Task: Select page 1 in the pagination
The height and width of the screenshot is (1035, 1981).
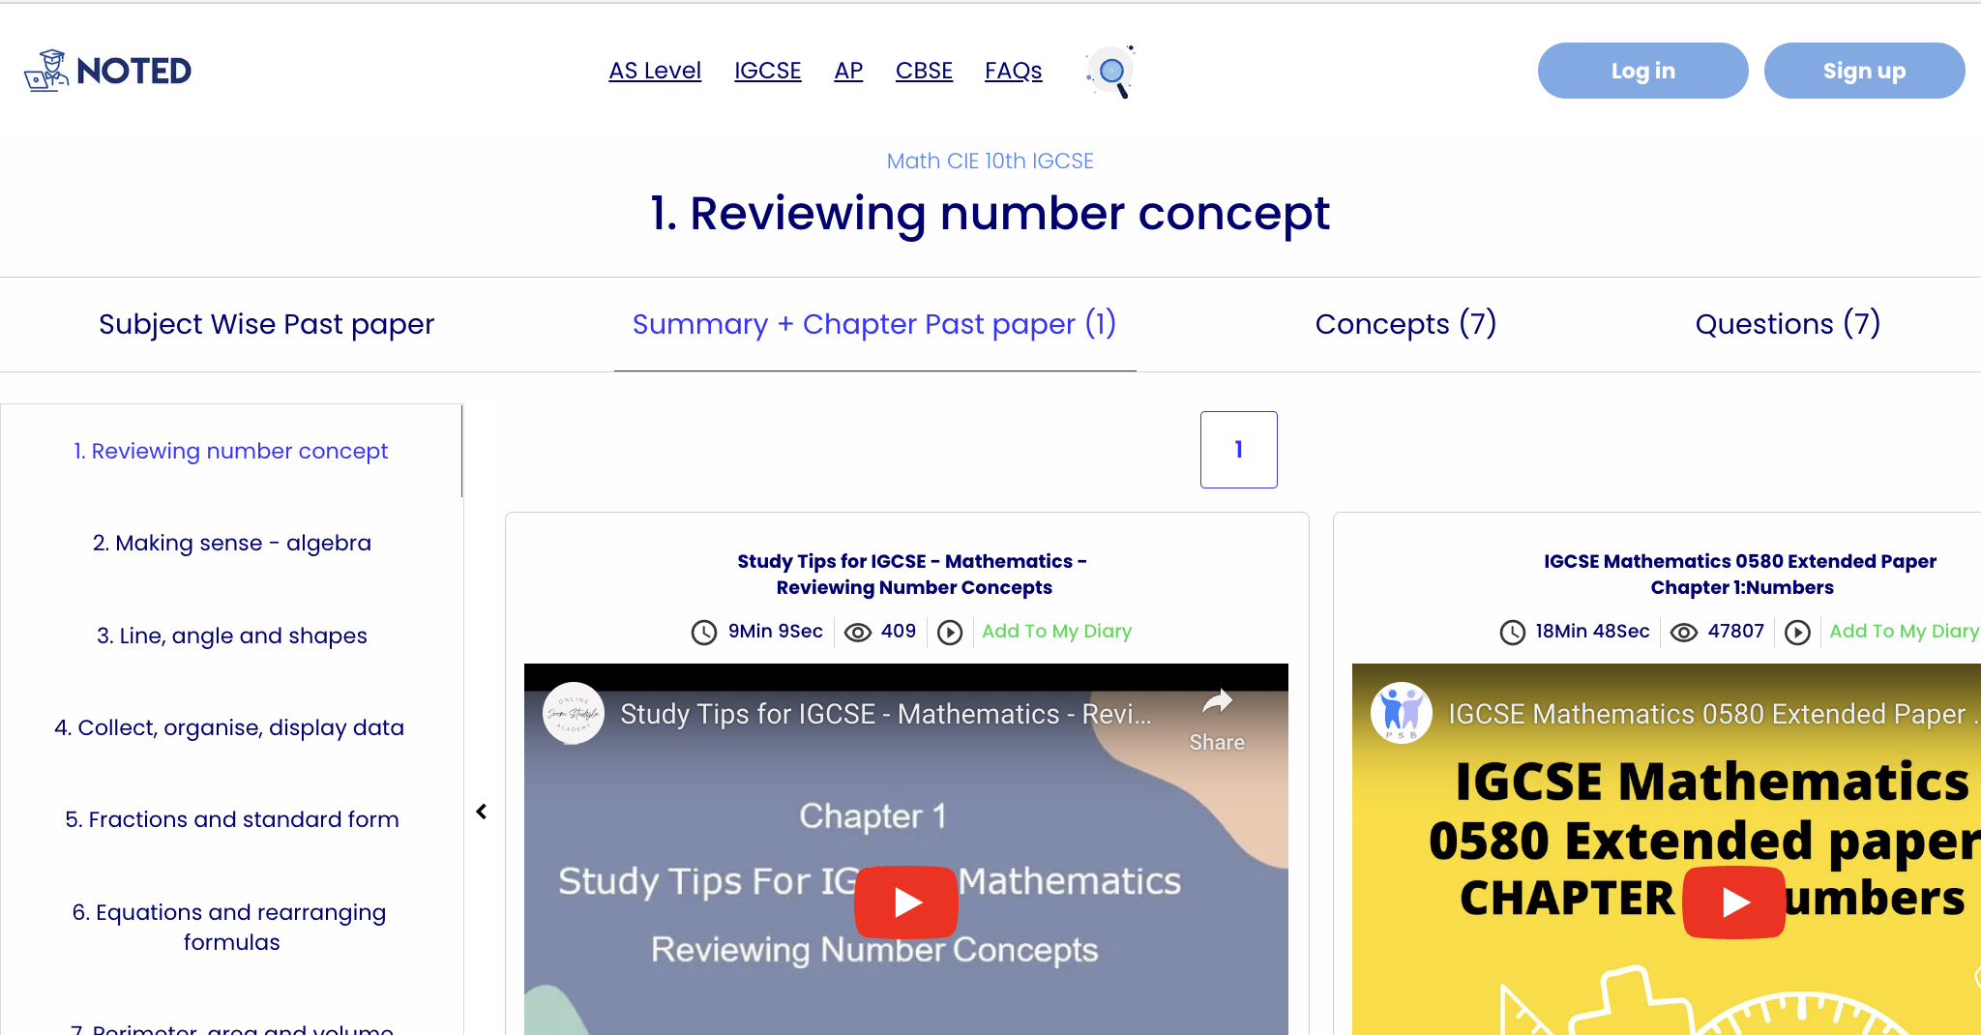Action: pyautogui.click(x=1239, y=450)
